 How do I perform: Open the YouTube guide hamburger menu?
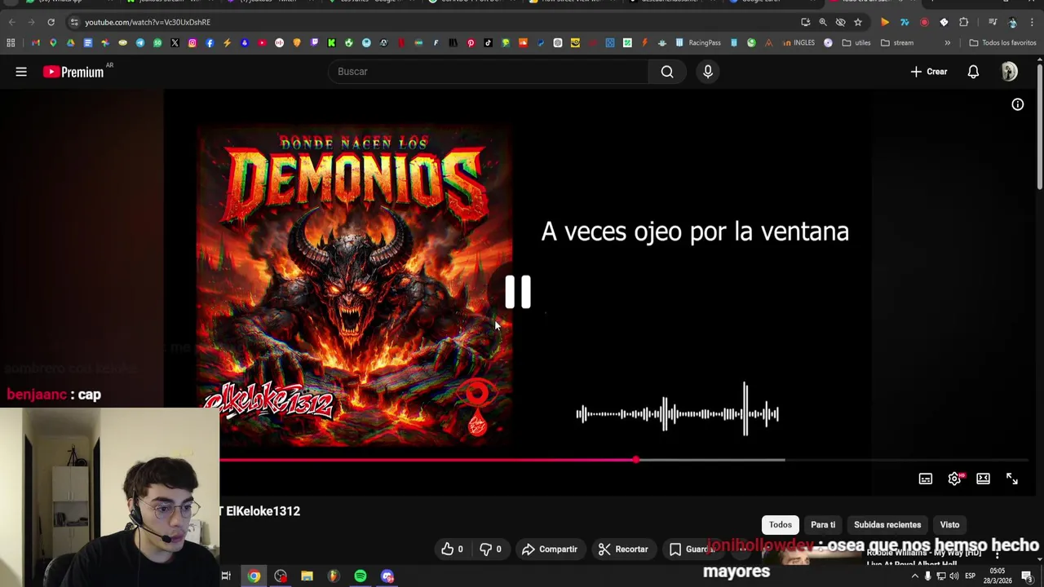pyautogui.click(x=21, y=72)
